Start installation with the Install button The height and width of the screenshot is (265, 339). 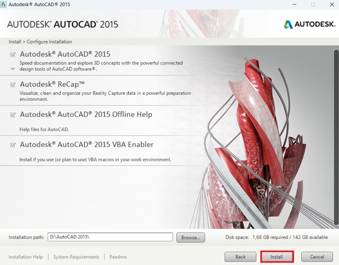tap(276, 257)
